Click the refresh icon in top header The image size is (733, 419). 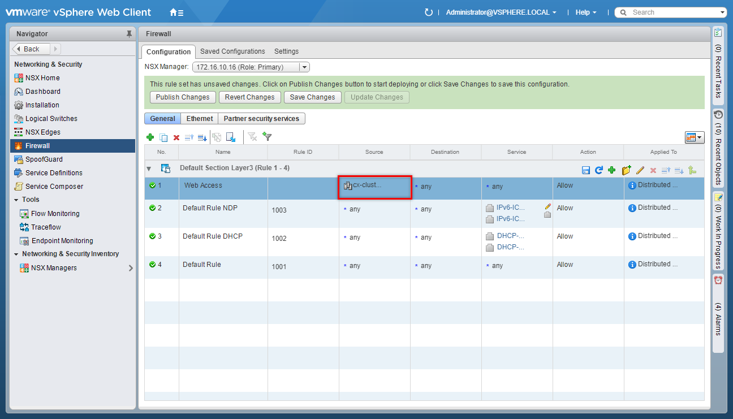[x=429, y=12]
